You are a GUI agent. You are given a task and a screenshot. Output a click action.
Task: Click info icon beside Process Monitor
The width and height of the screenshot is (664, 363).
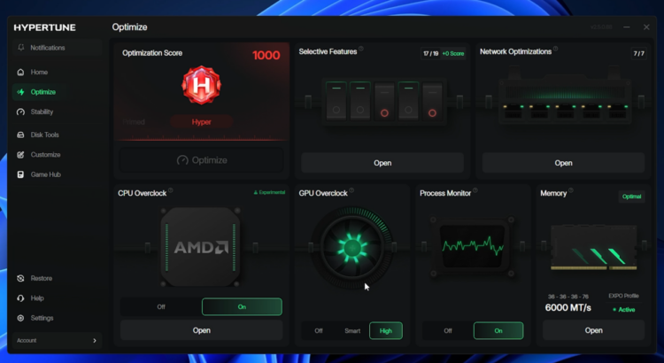475,190
